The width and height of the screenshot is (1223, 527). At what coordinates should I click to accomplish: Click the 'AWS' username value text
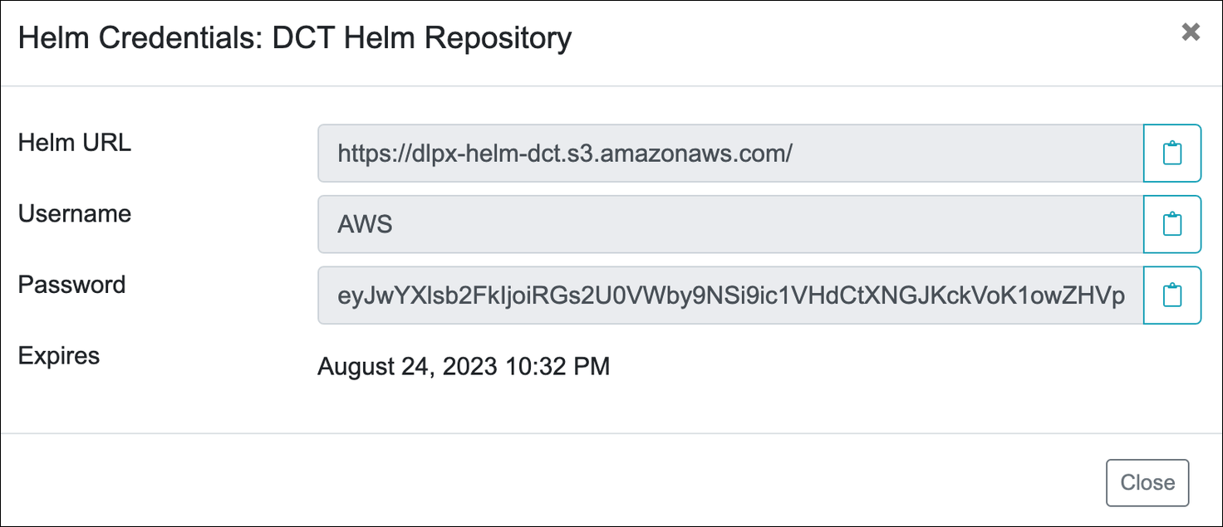point(365,225)
